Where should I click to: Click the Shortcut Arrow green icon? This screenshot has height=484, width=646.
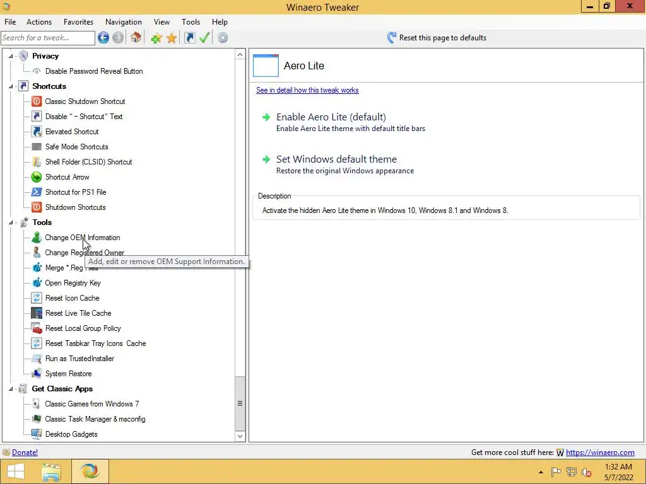37,177
